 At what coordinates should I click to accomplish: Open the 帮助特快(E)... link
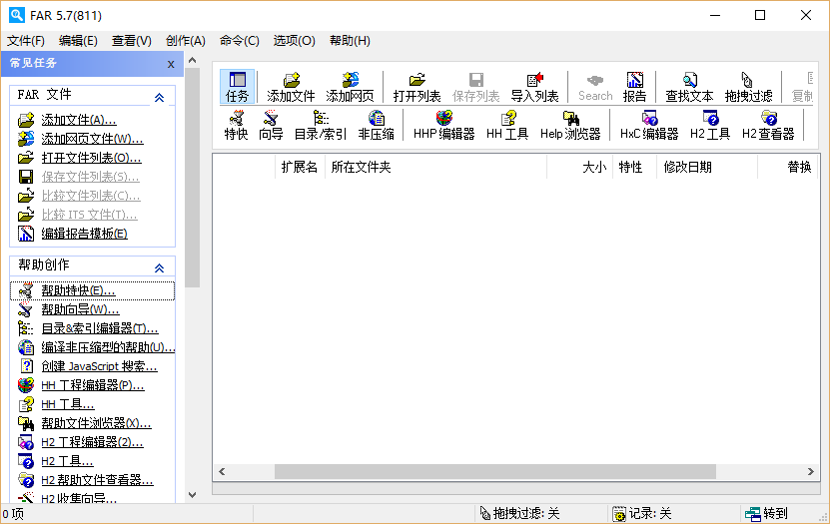(78, 290)
